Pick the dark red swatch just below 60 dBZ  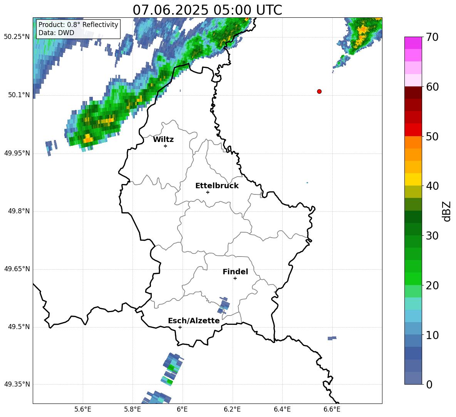pyautogui.click(x=413, y=93)
